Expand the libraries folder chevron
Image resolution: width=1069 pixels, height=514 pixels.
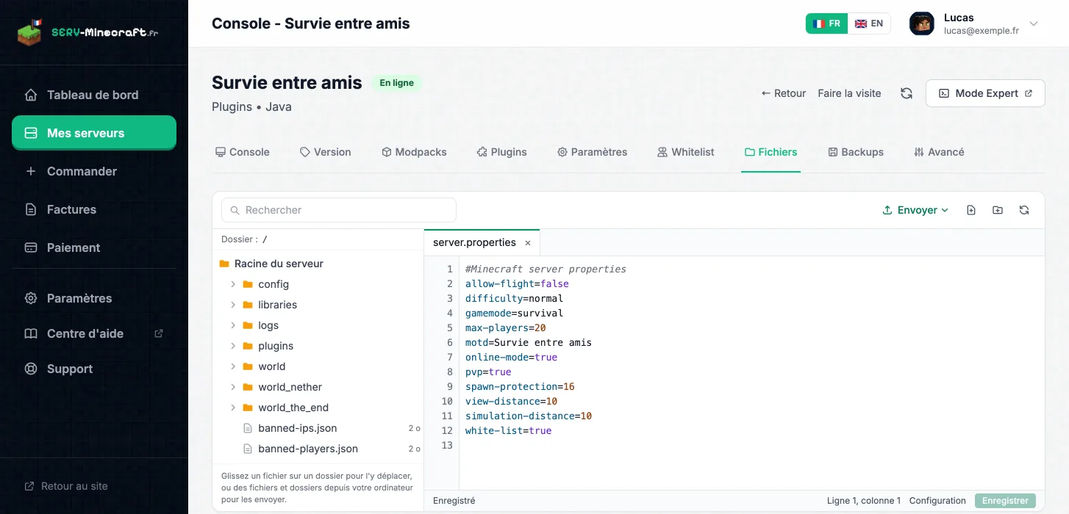point(233,305)
